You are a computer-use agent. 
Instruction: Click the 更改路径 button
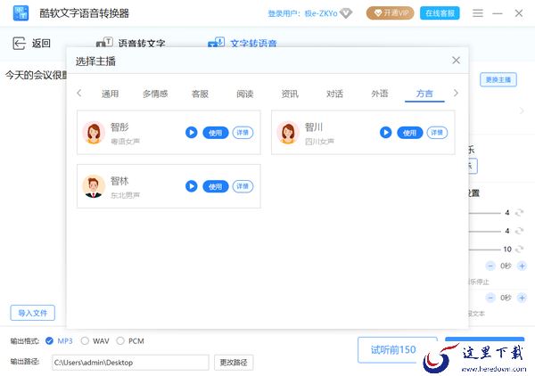(234, 363)
